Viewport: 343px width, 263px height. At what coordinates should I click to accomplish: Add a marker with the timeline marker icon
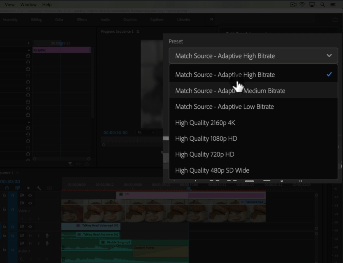point(28,188)
